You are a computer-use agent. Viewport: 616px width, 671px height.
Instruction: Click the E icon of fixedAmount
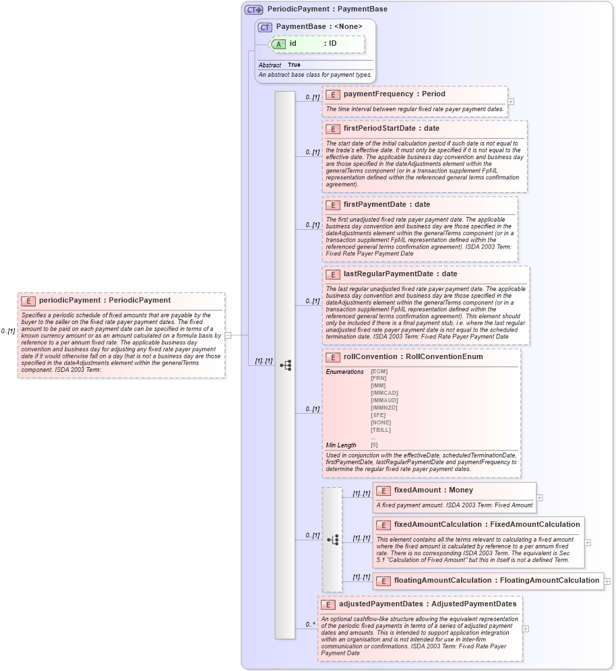383,491
